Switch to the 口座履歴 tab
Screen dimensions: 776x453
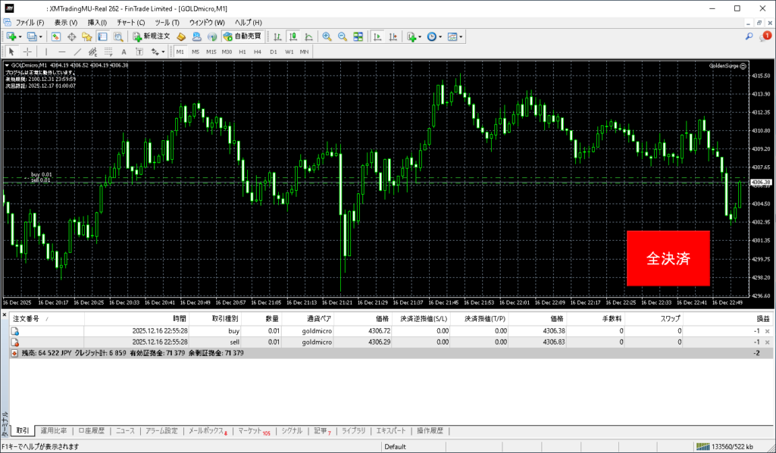point(92,430)
